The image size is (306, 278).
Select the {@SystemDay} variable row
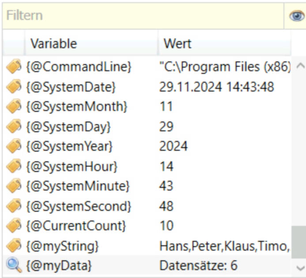click(68, 127)
